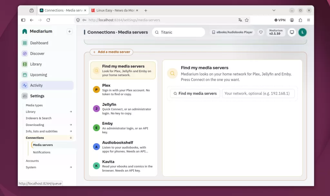Open the VPN button in browser toolbar
Viewport: 330px width, 196px height.
pos(280,20)
